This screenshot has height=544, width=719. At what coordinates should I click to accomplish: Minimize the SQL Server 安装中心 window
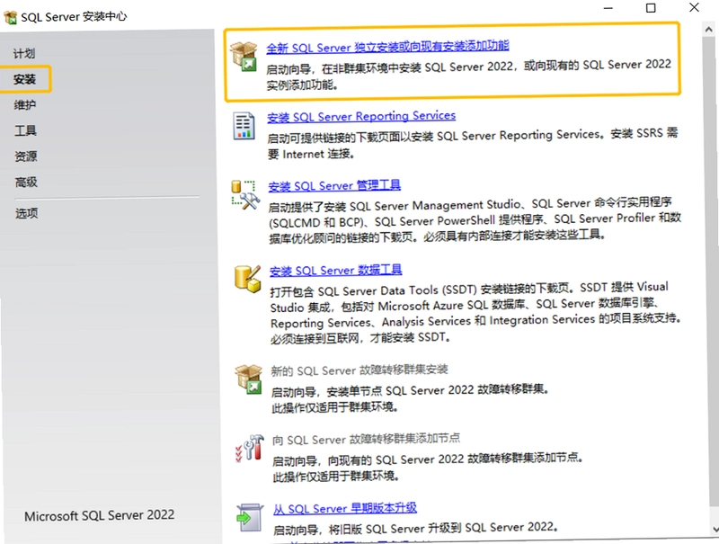point(608,8)
